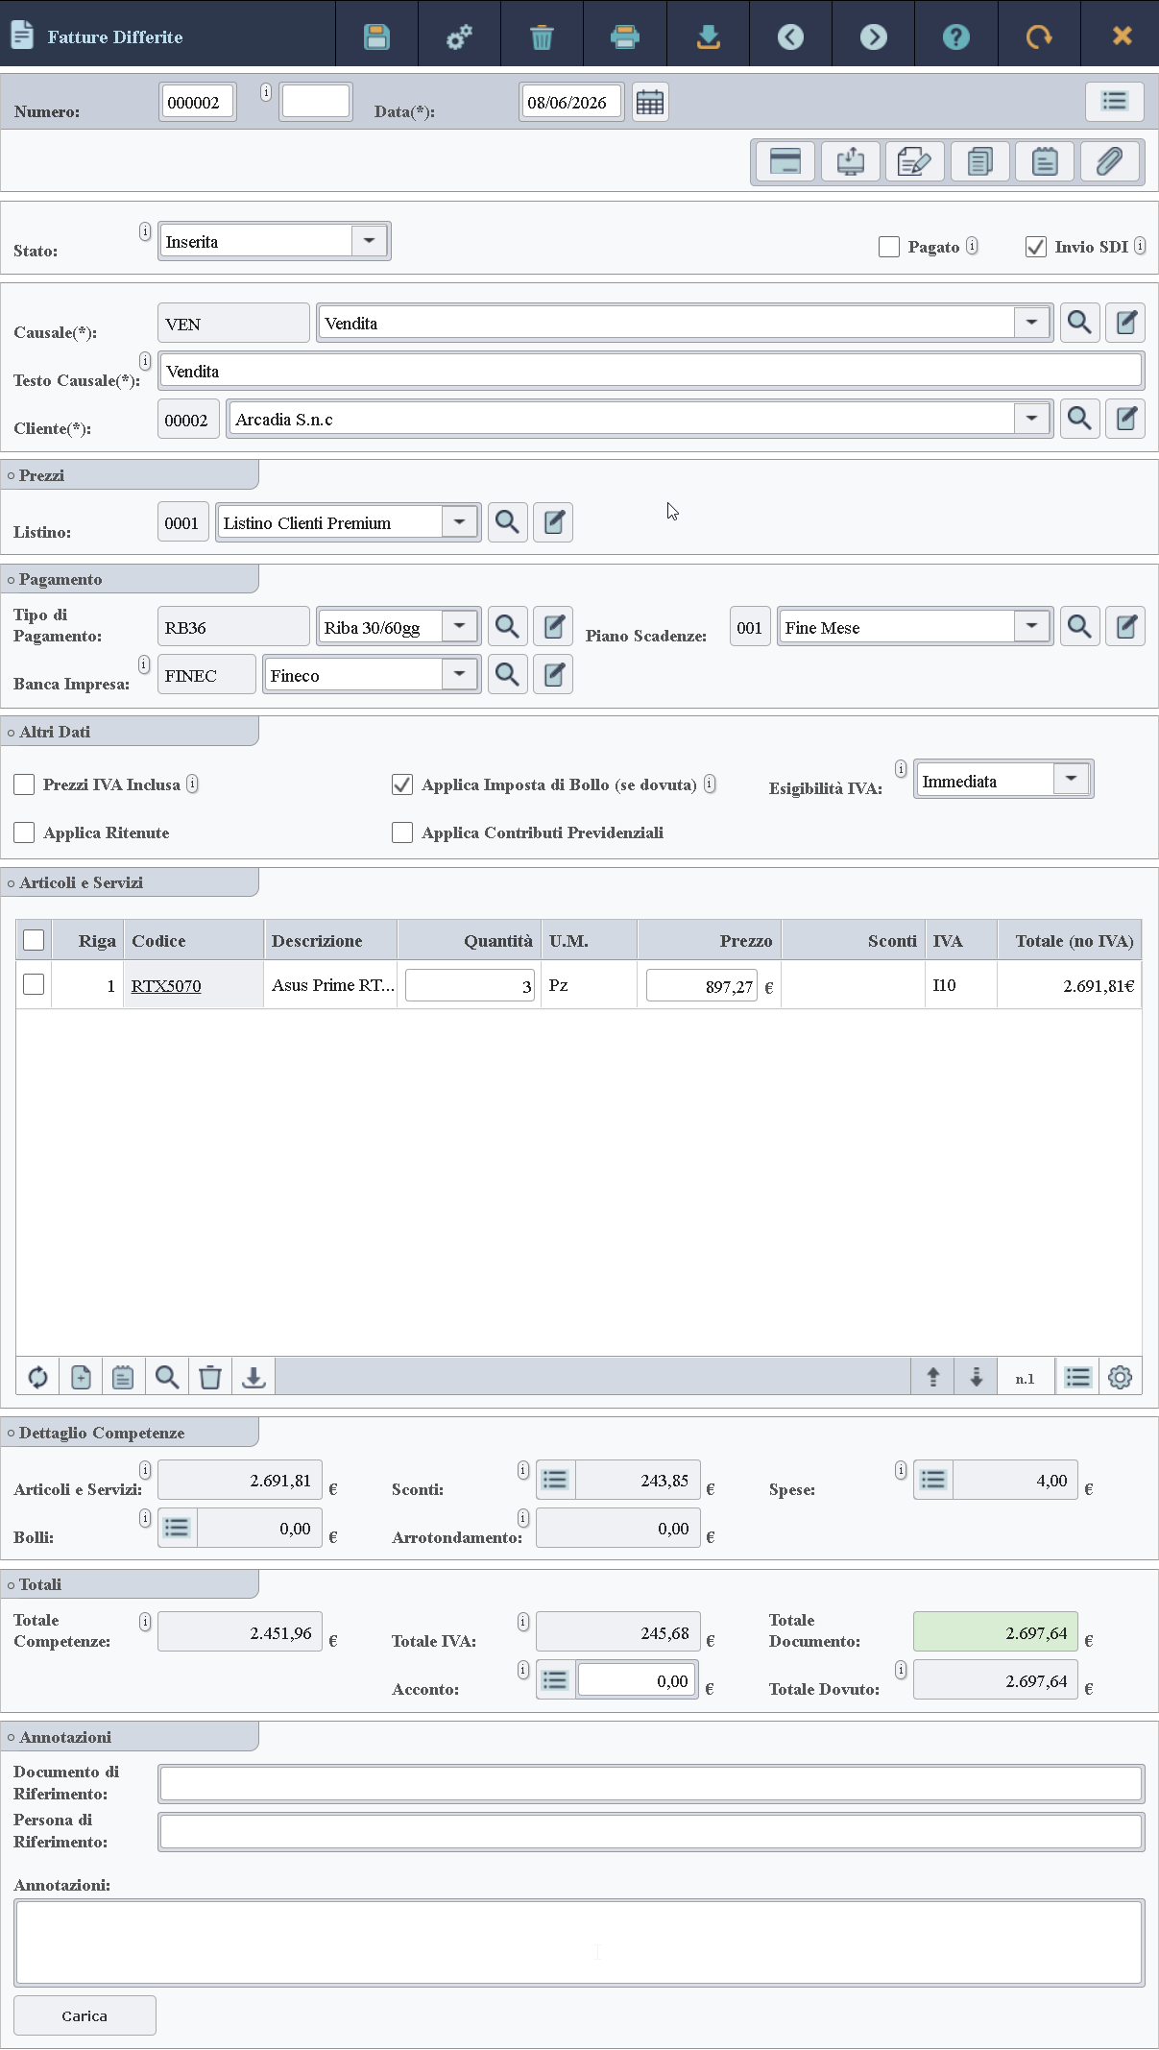Collapse the Dettaglio Competenze section header
1159x2050 pixels.
(130, 1433)
